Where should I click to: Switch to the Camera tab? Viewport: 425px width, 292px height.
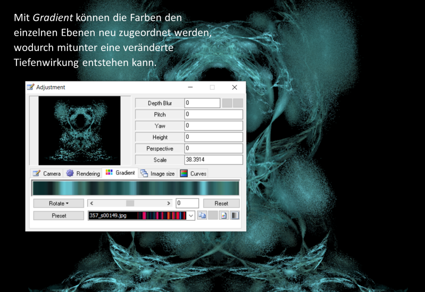[47, 173]
